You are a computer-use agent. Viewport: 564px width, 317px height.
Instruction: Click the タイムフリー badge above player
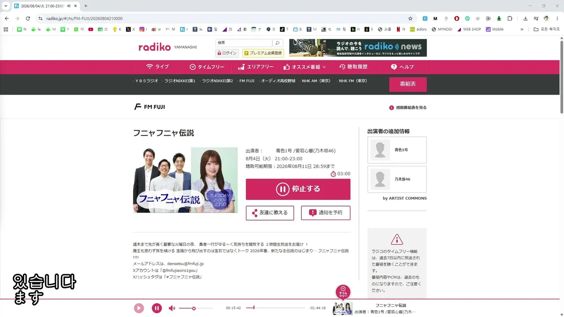(343, 292)
